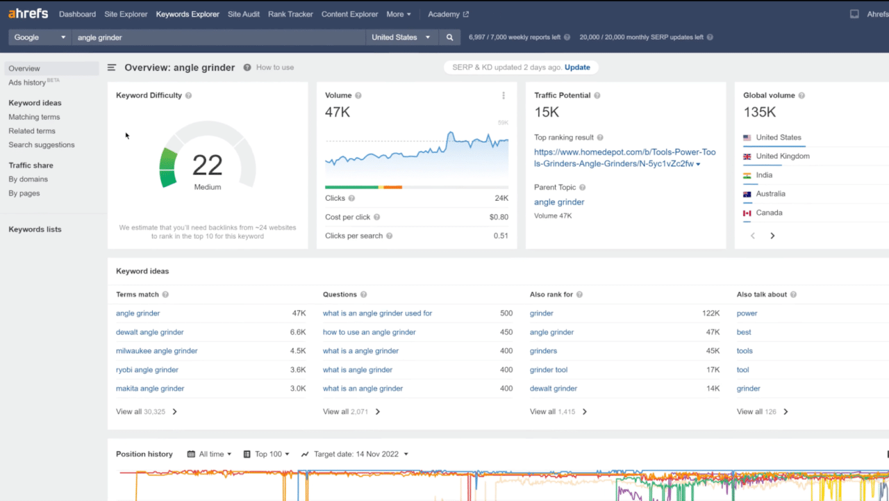Click Top ranking result info icon
The image size is (889, 501).
coord(600,138)
